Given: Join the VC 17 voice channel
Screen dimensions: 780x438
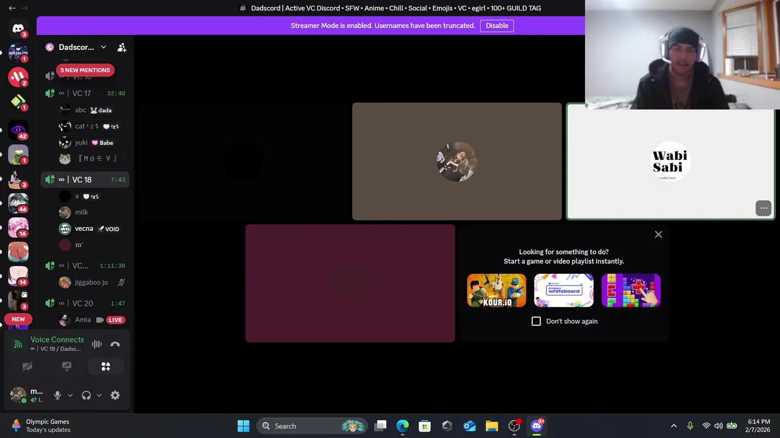Looking at the screenshot, I should click(x=85, y=93).
